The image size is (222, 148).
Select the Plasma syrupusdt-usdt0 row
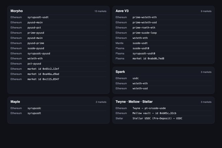pos(164,53)
